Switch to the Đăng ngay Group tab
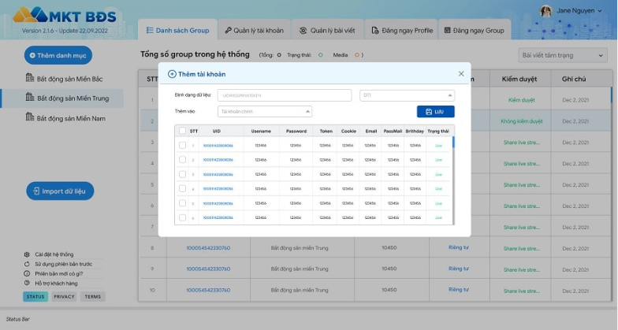618x330 pixels. pyautogui.click(x=473, y=31)
